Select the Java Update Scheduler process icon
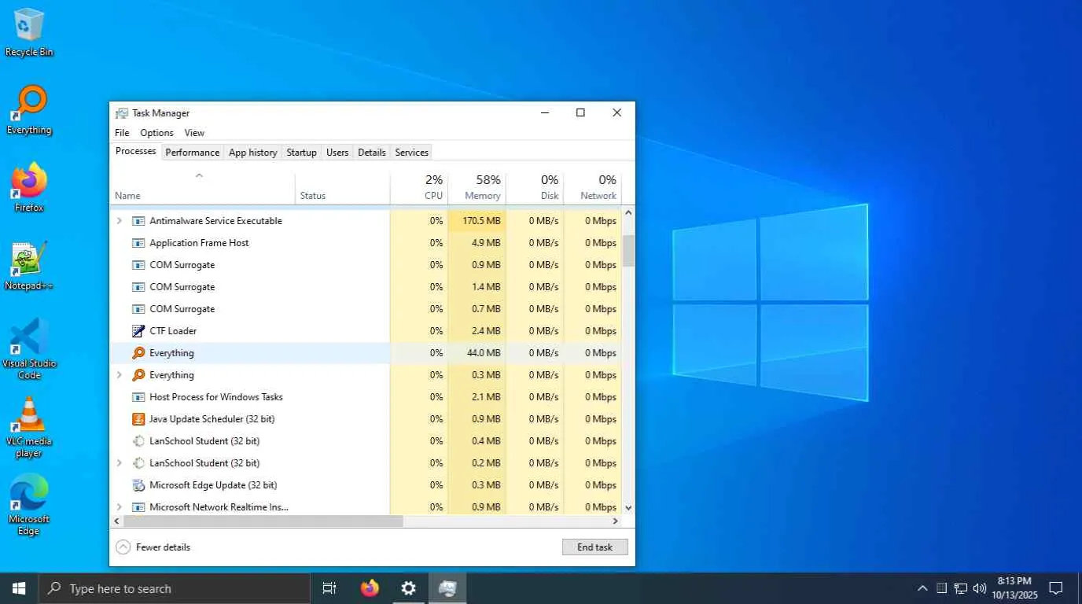This screenshot has width=1082, height=604. pos(138,419)
